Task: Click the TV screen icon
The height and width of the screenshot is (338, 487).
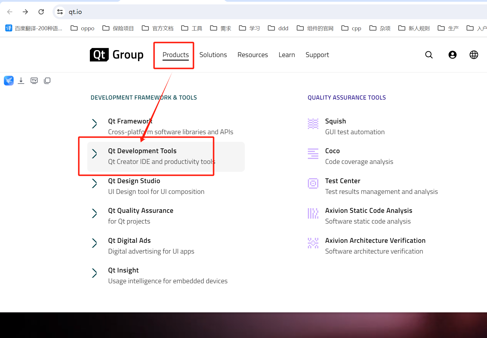Action: click(x=34, y=81)
